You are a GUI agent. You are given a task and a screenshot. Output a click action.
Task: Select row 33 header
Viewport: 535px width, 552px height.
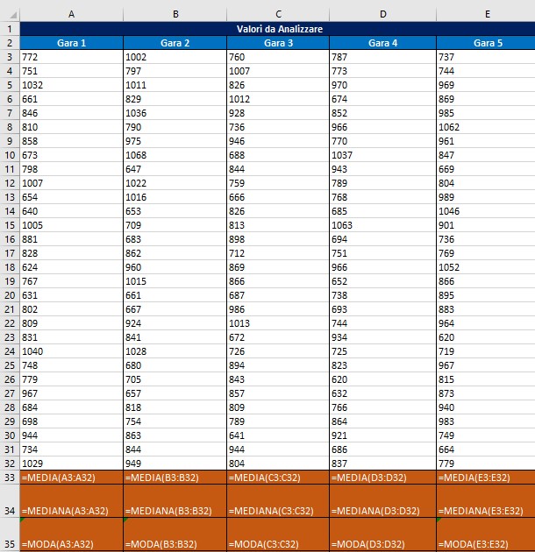coord(9,478)
